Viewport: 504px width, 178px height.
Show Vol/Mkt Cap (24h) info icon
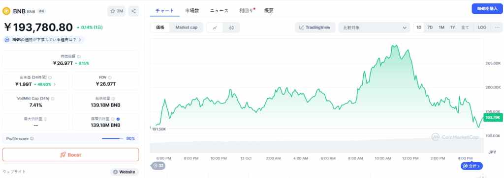(x=52, y=99)
